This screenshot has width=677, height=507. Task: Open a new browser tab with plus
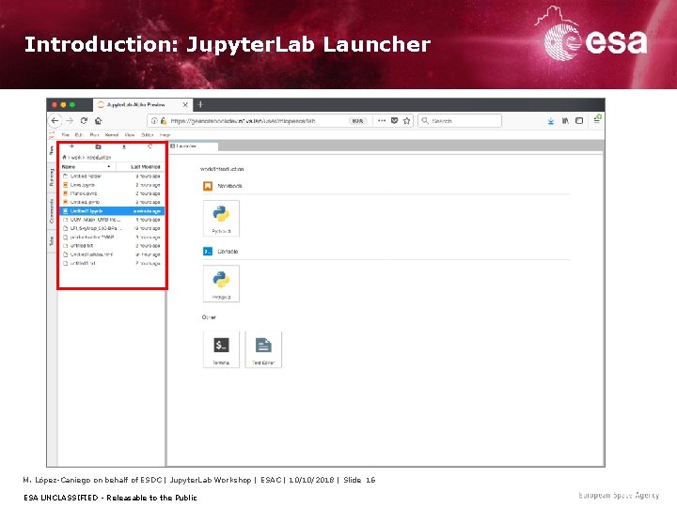point(200,104)
